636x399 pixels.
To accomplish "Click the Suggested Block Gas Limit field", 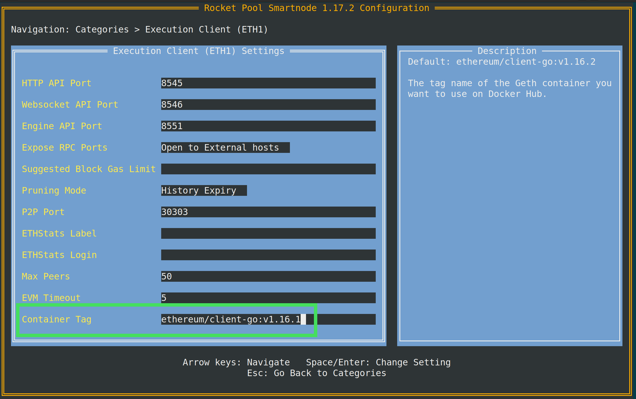I will (268, 169).
